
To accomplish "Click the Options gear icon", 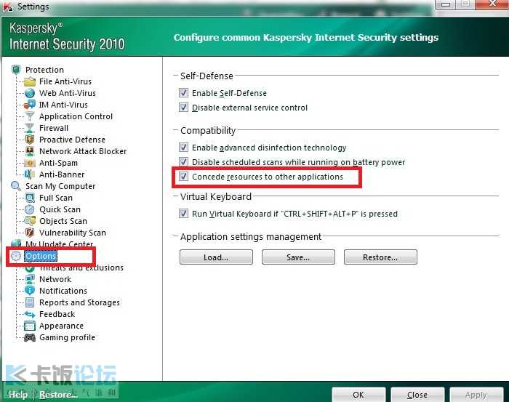I will pyautogui.click(x=16, y=256).
